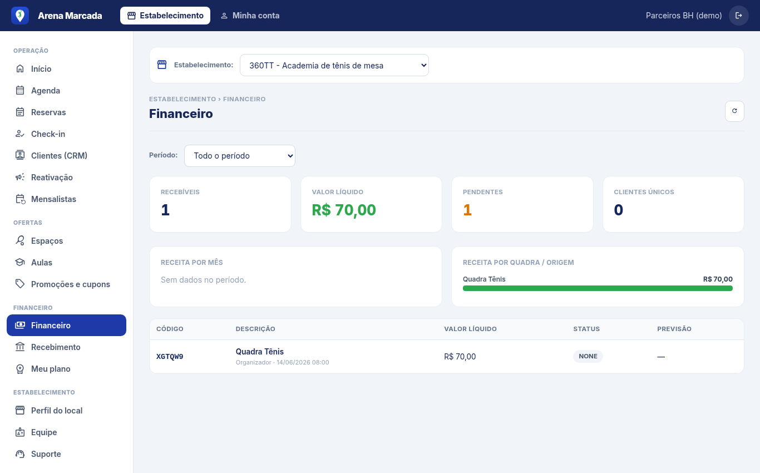Navigate to Recebimento in sidebar
The image size is (760, 473).
pyautogui.click(x=66, y=347)
